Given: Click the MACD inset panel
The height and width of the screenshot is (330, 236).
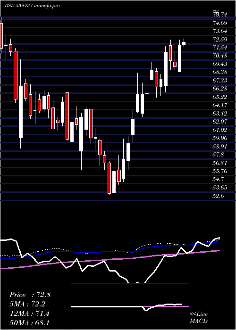Looking at the screenshot, I should 130,306.
